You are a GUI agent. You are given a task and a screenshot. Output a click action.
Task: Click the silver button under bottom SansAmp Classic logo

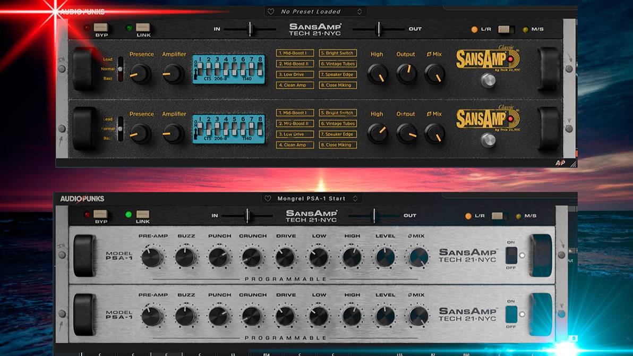coord(488,140)
